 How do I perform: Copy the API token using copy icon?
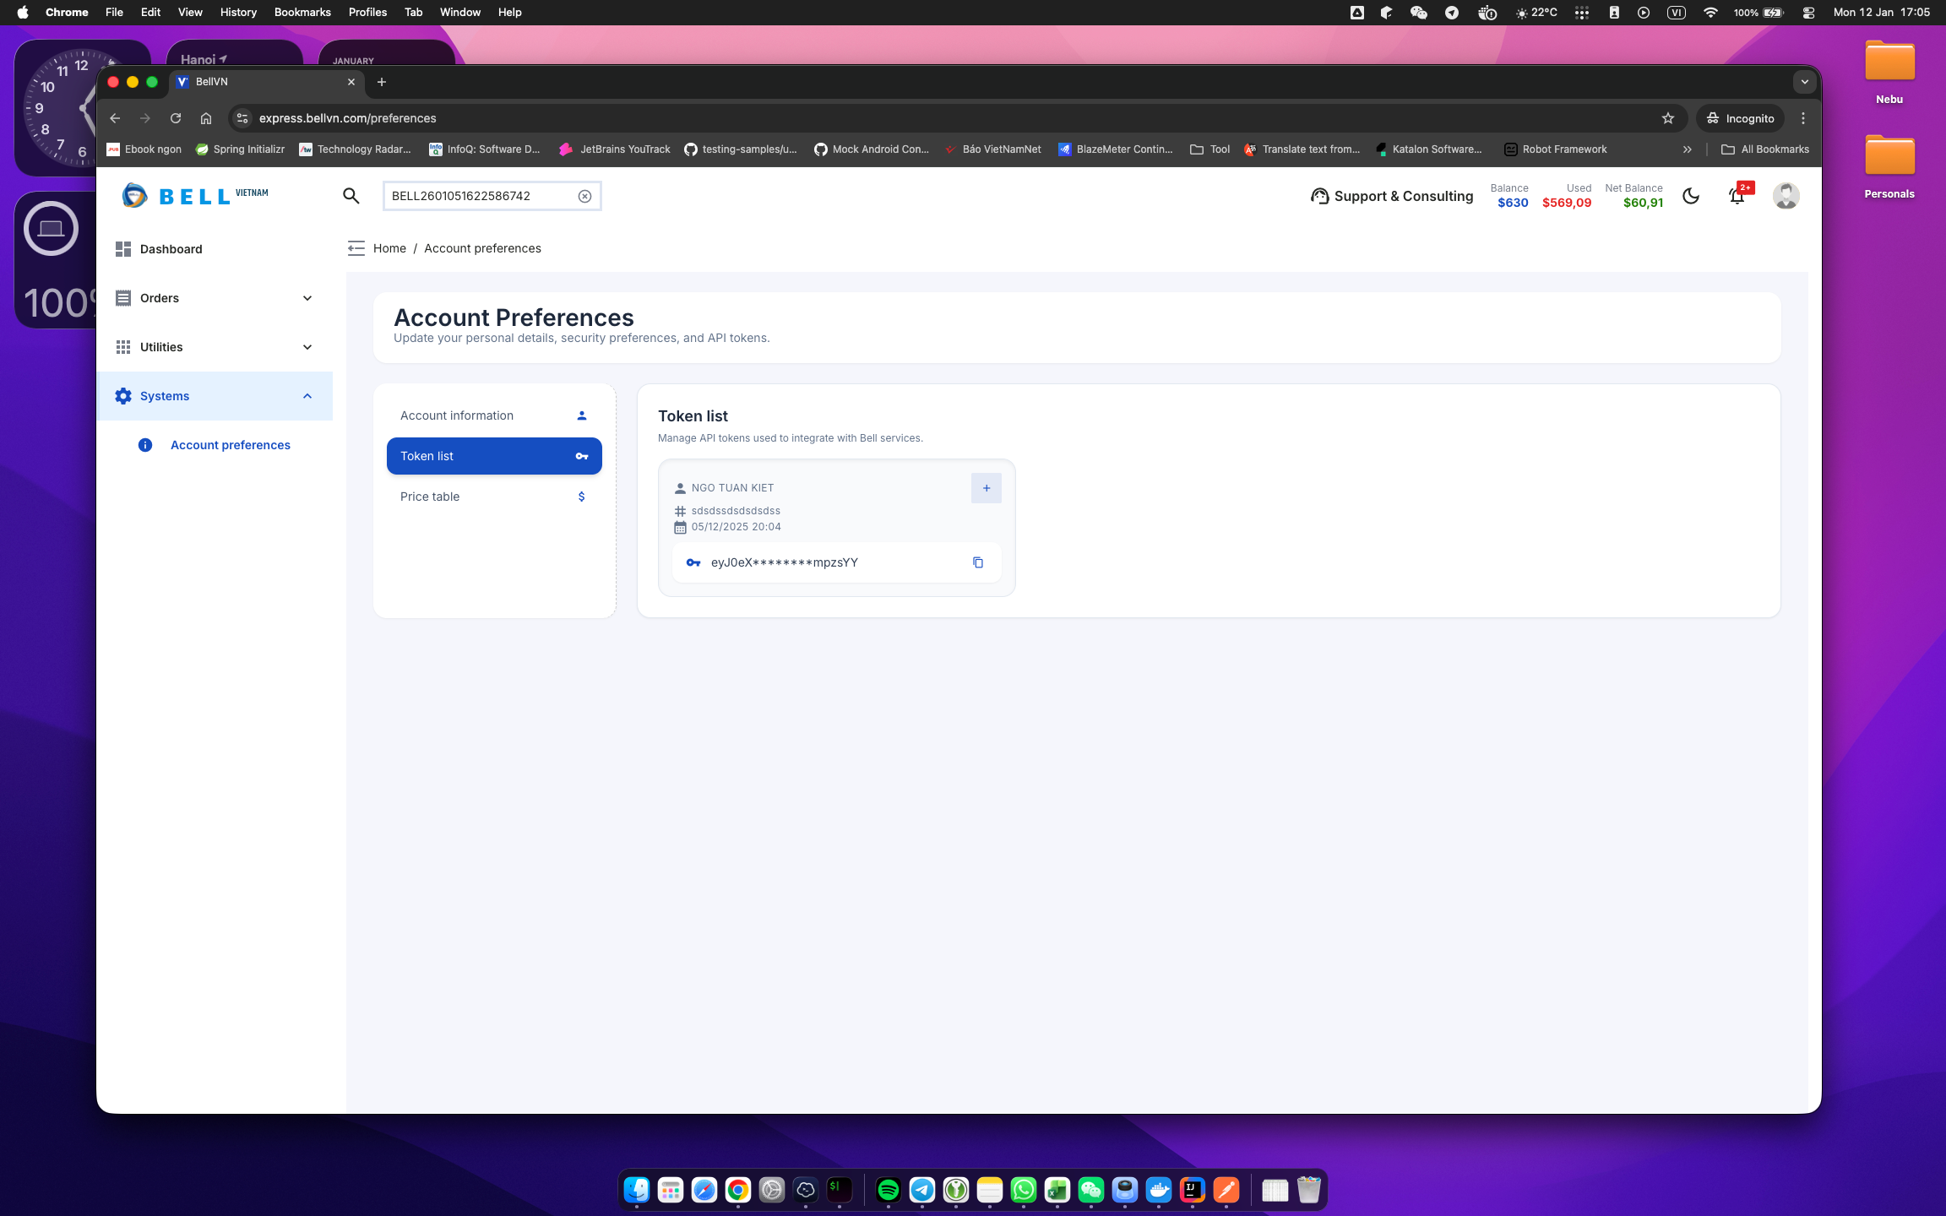[978, 562]
